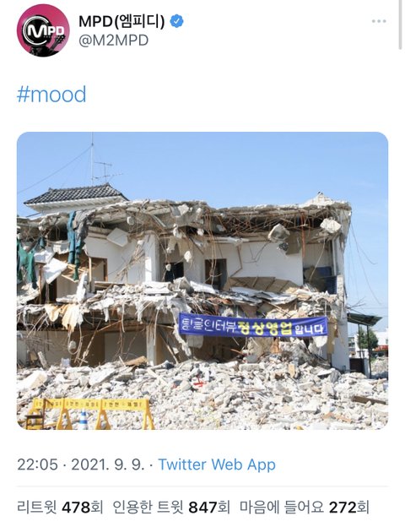Open the three-dot more options menu
Image resolution: width=405 pixels, height=527 pixels.
click(379, 21)
